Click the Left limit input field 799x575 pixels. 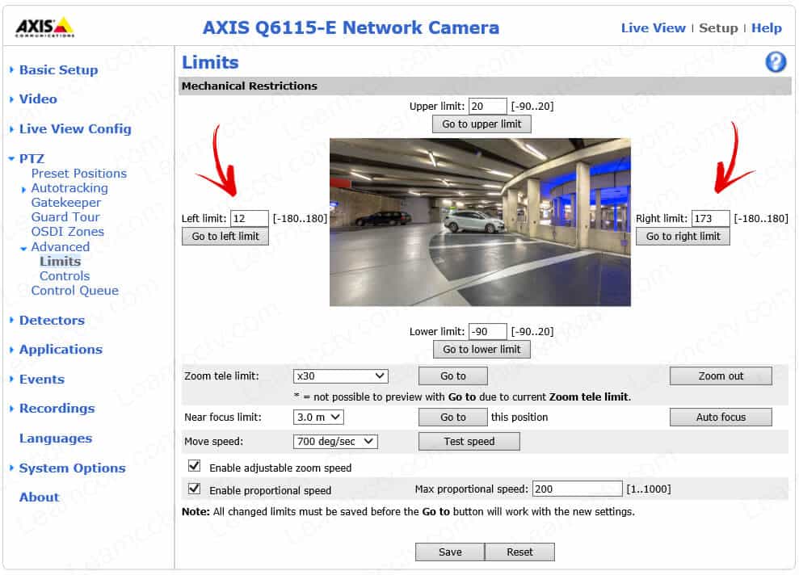coord(249,218)
